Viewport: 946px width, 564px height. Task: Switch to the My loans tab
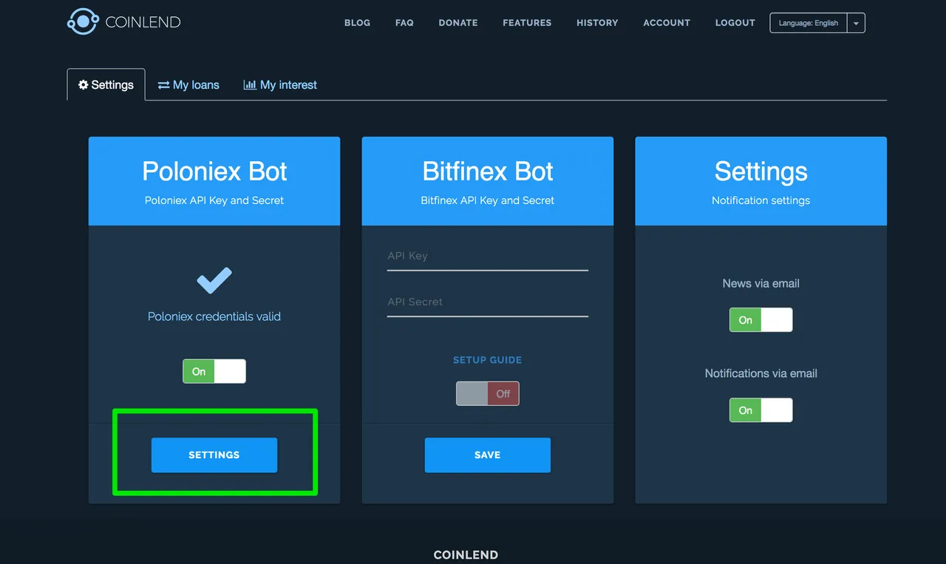click(188, 85)
